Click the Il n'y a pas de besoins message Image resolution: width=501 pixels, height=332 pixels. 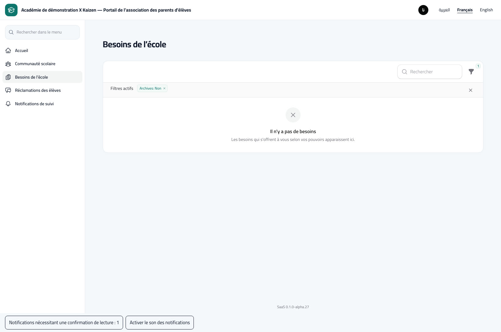tap(293, 132)
